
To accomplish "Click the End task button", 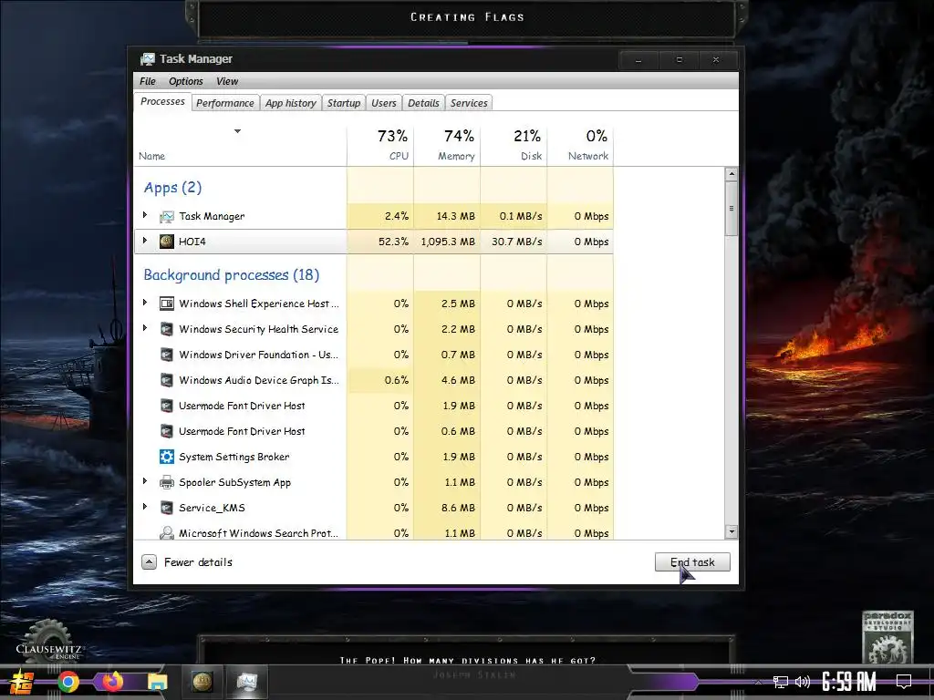I will pyautogui.click(x=692, y=561).
